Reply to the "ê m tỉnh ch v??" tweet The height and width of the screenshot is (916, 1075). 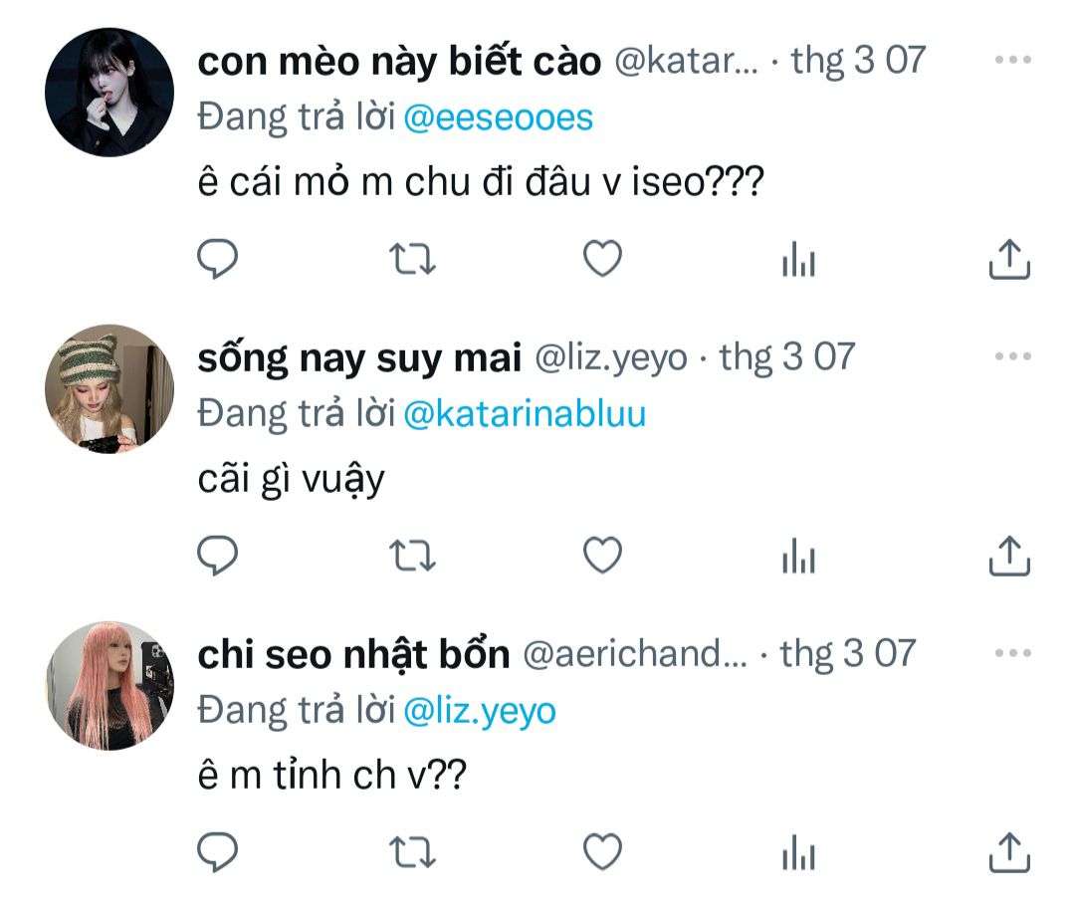coord(215,852)
